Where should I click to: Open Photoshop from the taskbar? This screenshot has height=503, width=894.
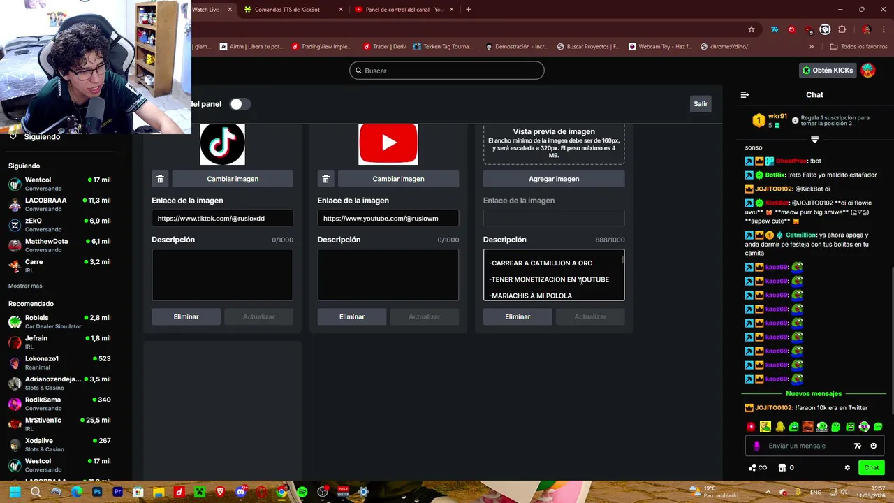click(x=97, y=492)
